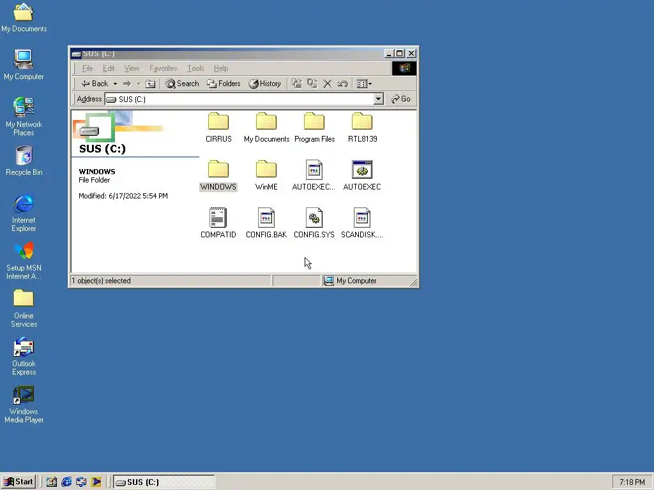The height and width of the screenshot is (490, 654).
Task: Open the File menu
Action: coord(87,68)
